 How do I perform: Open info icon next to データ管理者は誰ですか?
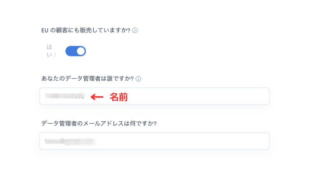point(138,79)
